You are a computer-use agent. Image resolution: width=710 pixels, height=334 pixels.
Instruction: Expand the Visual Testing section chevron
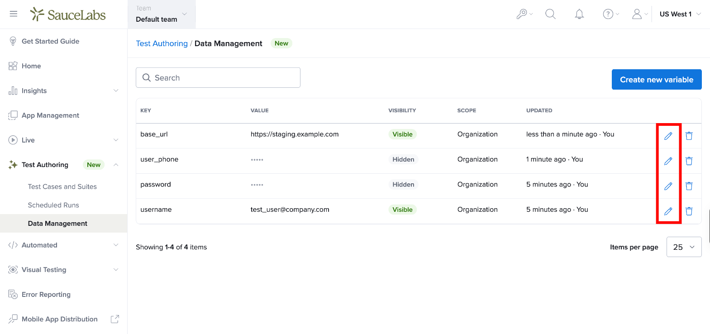[116, 270]
